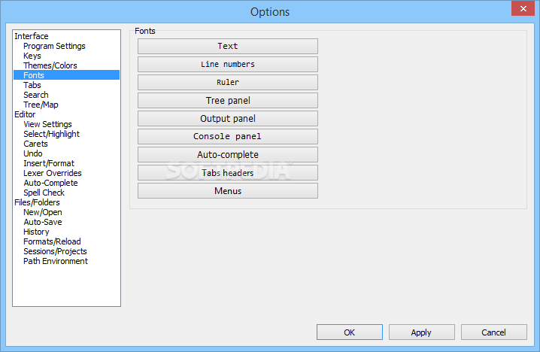Cancel the Options dialog
Image resolution: width=540 pixels, height=352 pixels.
click(493, 332)
